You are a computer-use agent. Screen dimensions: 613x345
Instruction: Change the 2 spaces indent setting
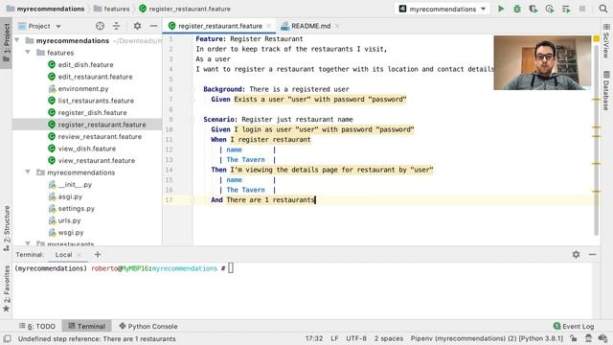point(389,338)
